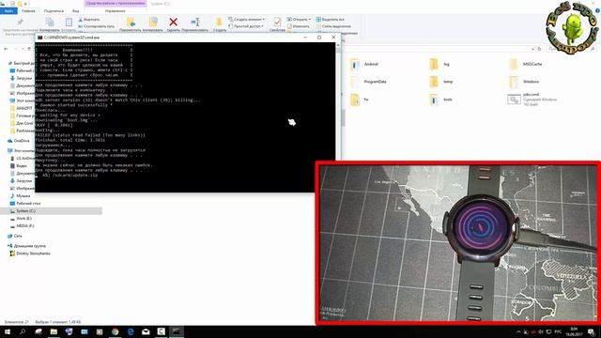Viewport: 601px width, 338px height.
Task: Select OneDrive in the navigation pane
Action: pyautogui.click(x=19, y=141)
